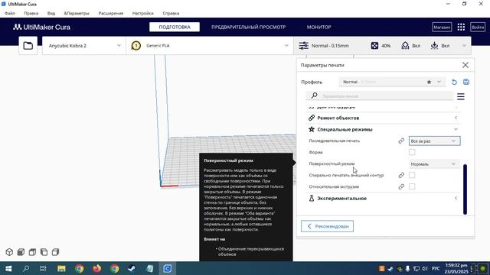
Task: Open the Файл menu
Action: (x=10, y=13)
